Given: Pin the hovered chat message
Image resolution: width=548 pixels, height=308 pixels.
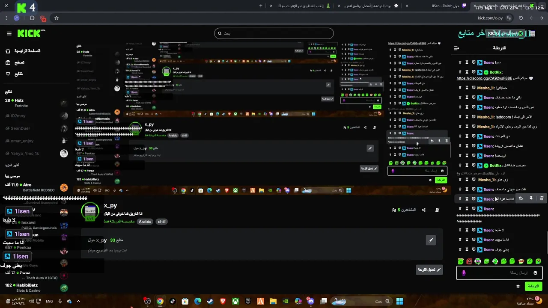Looking at the screenshot, I should (x=531, y=198).
